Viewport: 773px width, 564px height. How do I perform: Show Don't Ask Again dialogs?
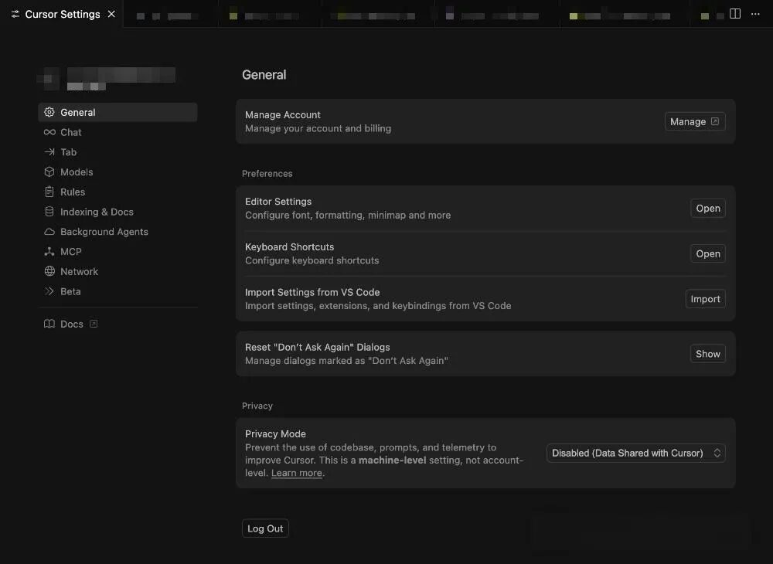(707, 354)
